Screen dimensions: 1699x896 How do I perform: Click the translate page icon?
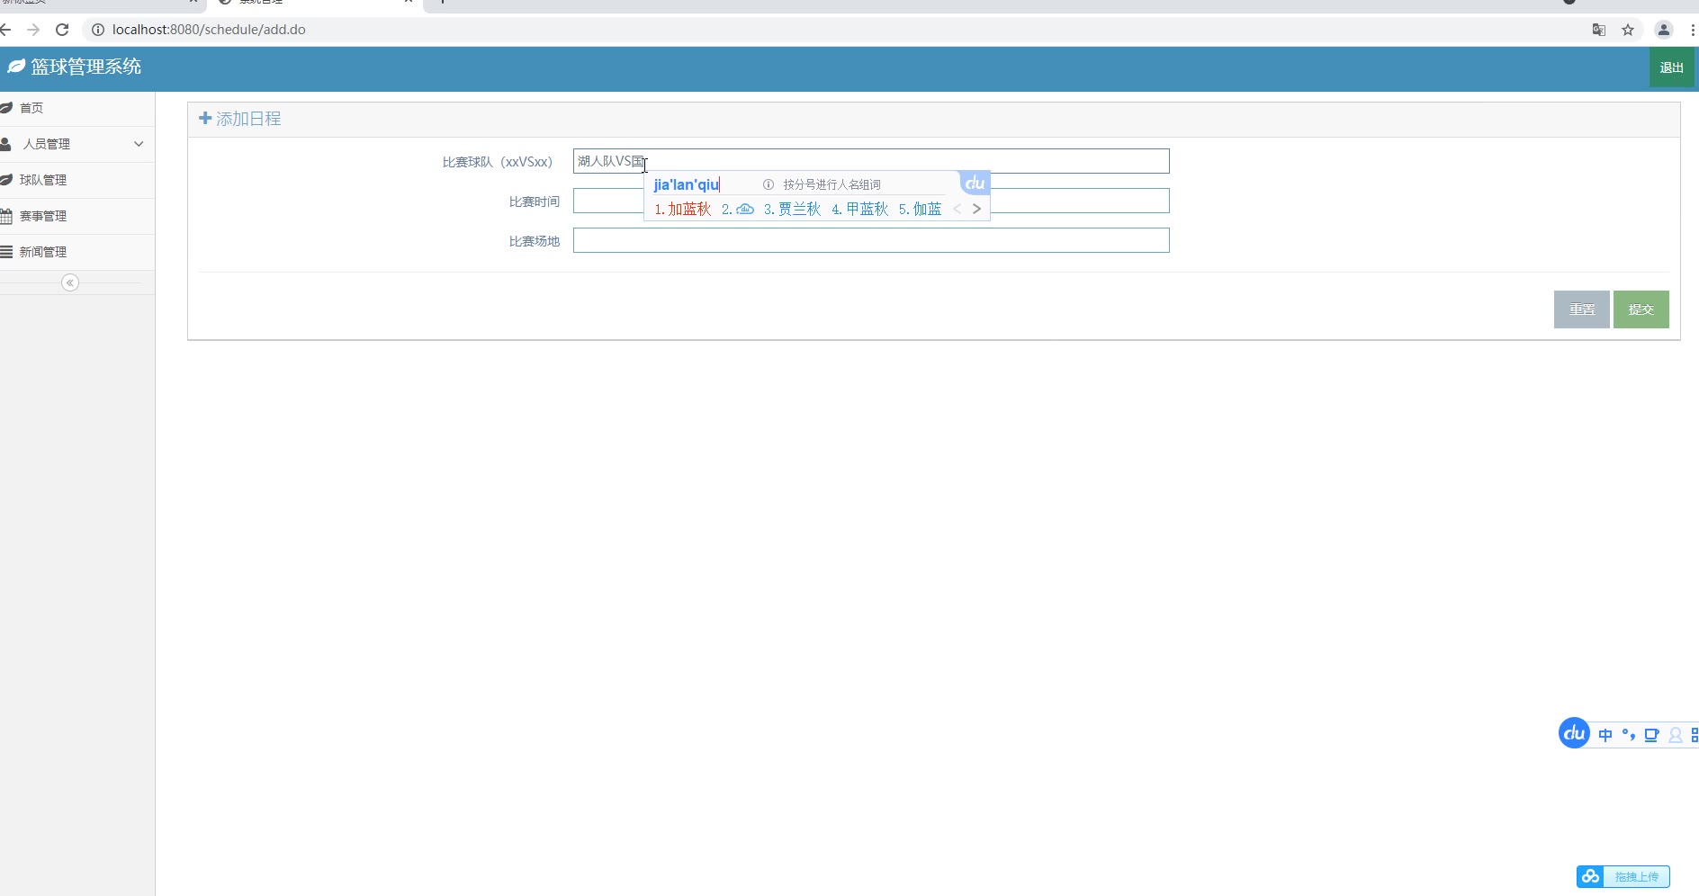pyautogui.click(x=1599, y=30)
